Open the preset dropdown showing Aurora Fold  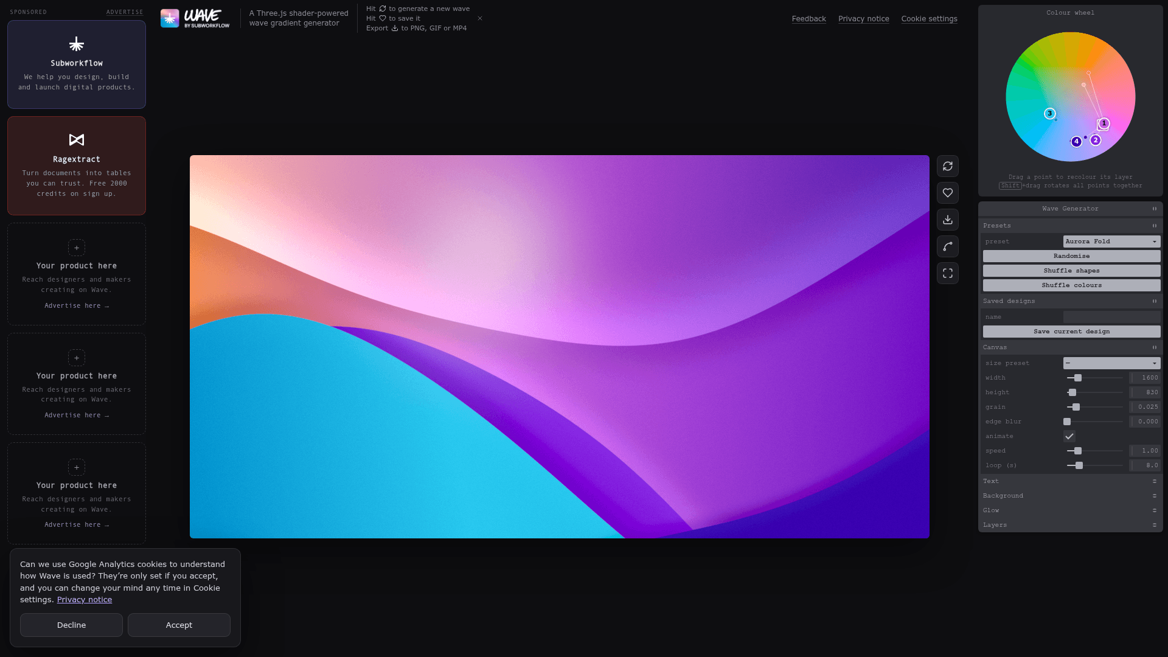[x=1112, y=242]
